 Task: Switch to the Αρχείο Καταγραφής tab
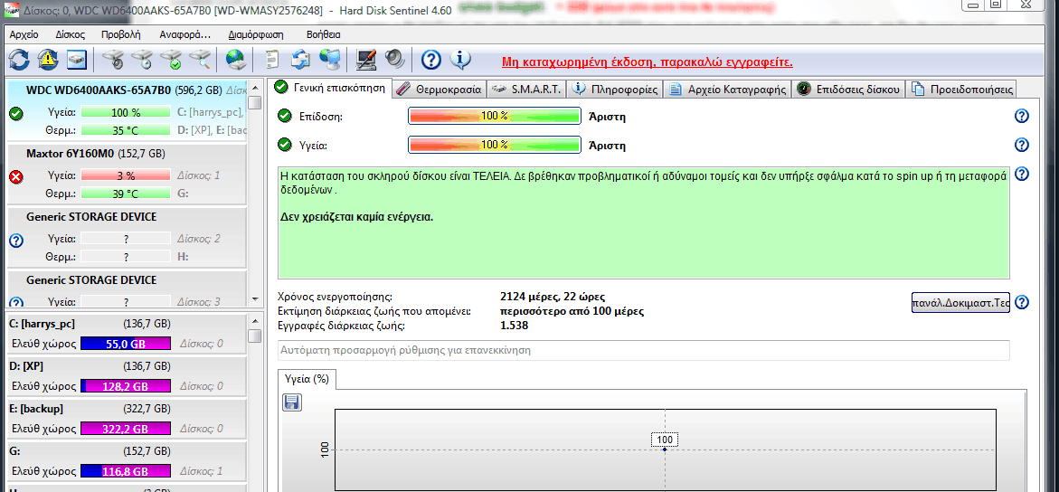728,89
